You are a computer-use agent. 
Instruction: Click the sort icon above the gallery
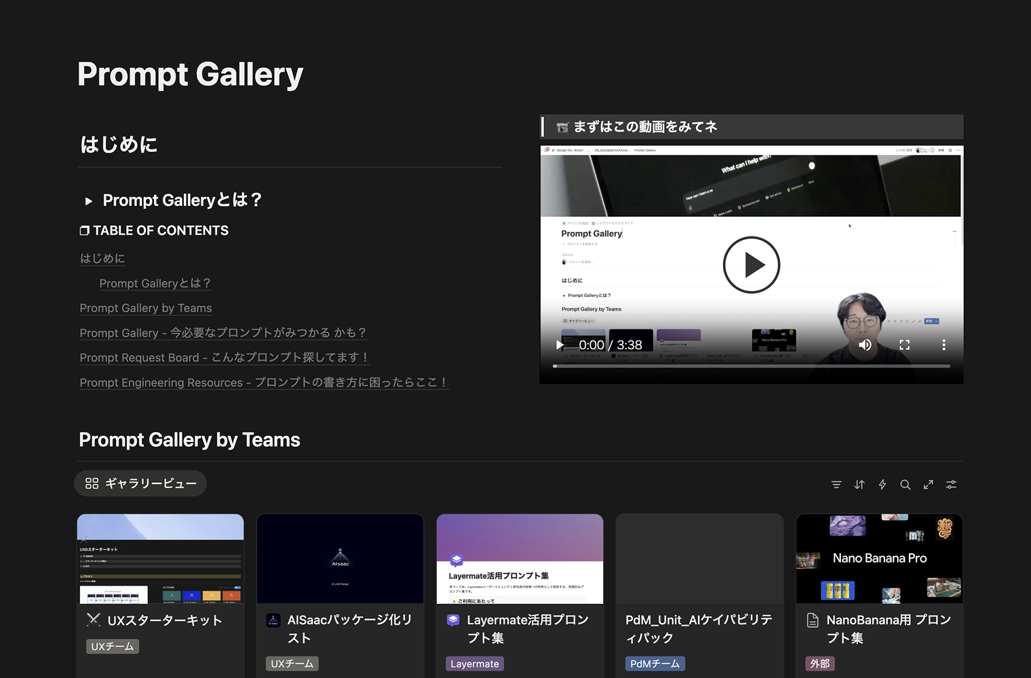tap(859, 484)
